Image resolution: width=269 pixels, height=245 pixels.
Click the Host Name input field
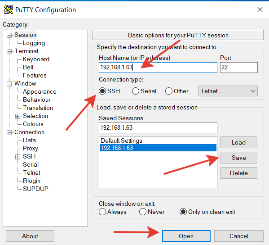pyautogui.click(x=158, y=68)
